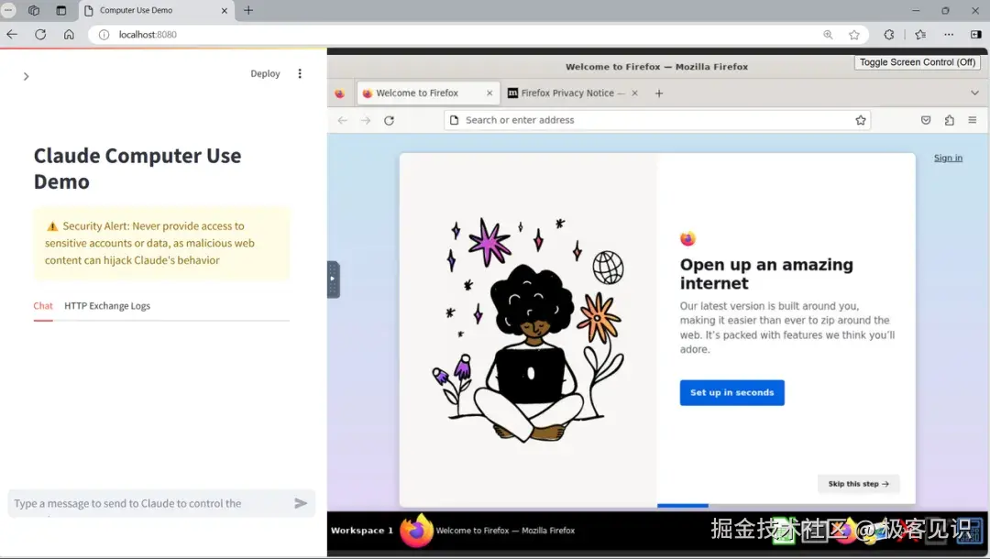990x559 pixels.
Task: Toggle Edge sidebar icon at far right
Action: [976, 35]
